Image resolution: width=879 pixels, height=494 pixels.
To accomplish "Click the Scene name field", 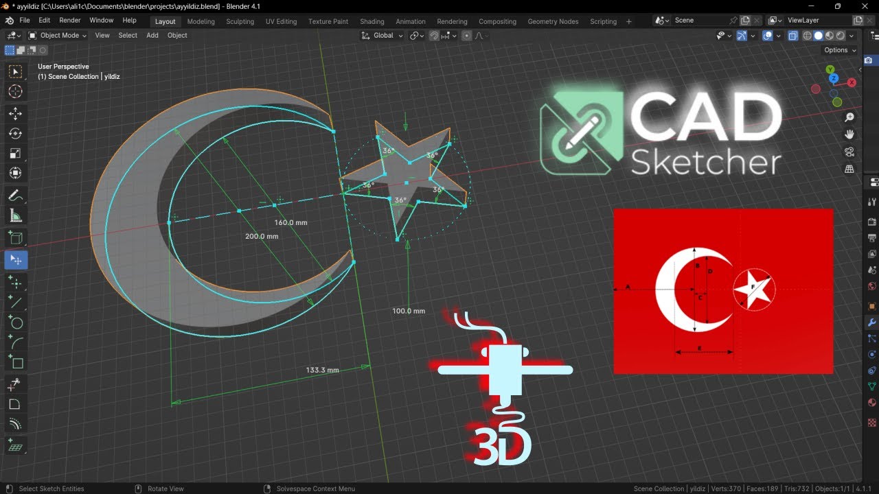I will pos(699,21).
